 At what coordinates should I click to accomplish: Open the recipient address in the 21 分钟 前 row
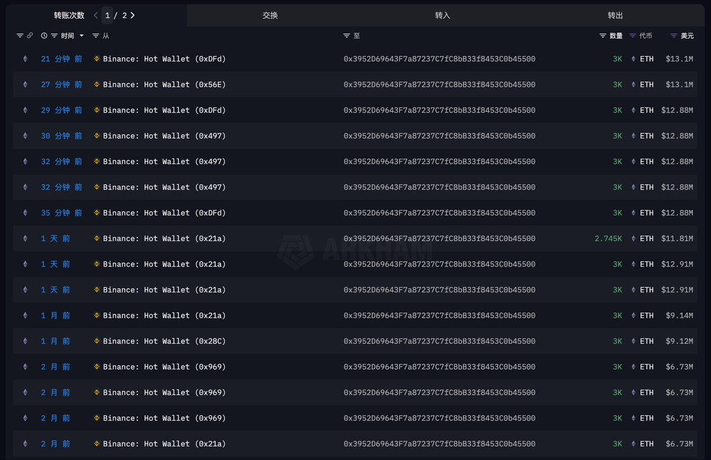[440, 59]
